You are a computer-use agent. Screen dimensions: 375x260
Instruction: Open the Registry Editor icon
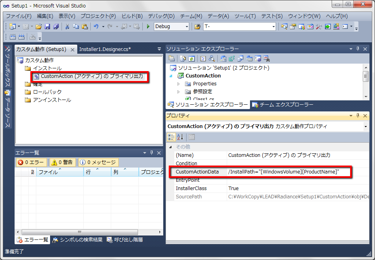click(x=231, y=58)
